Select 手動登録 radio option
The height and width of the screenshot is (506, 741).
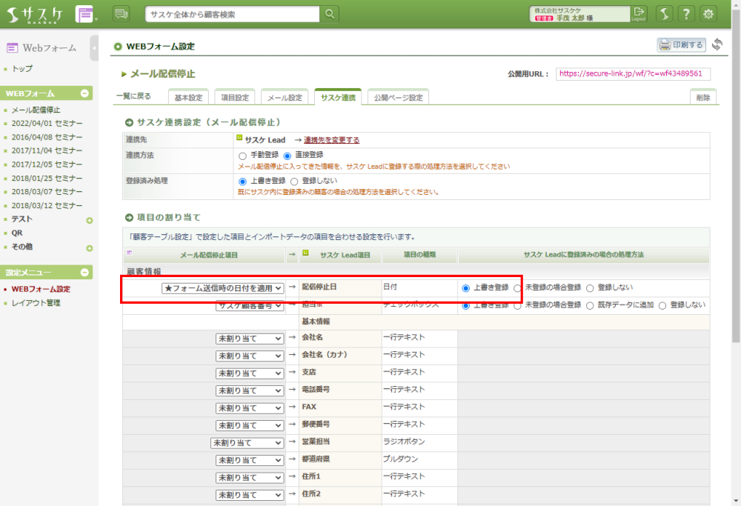click(242, 156)
